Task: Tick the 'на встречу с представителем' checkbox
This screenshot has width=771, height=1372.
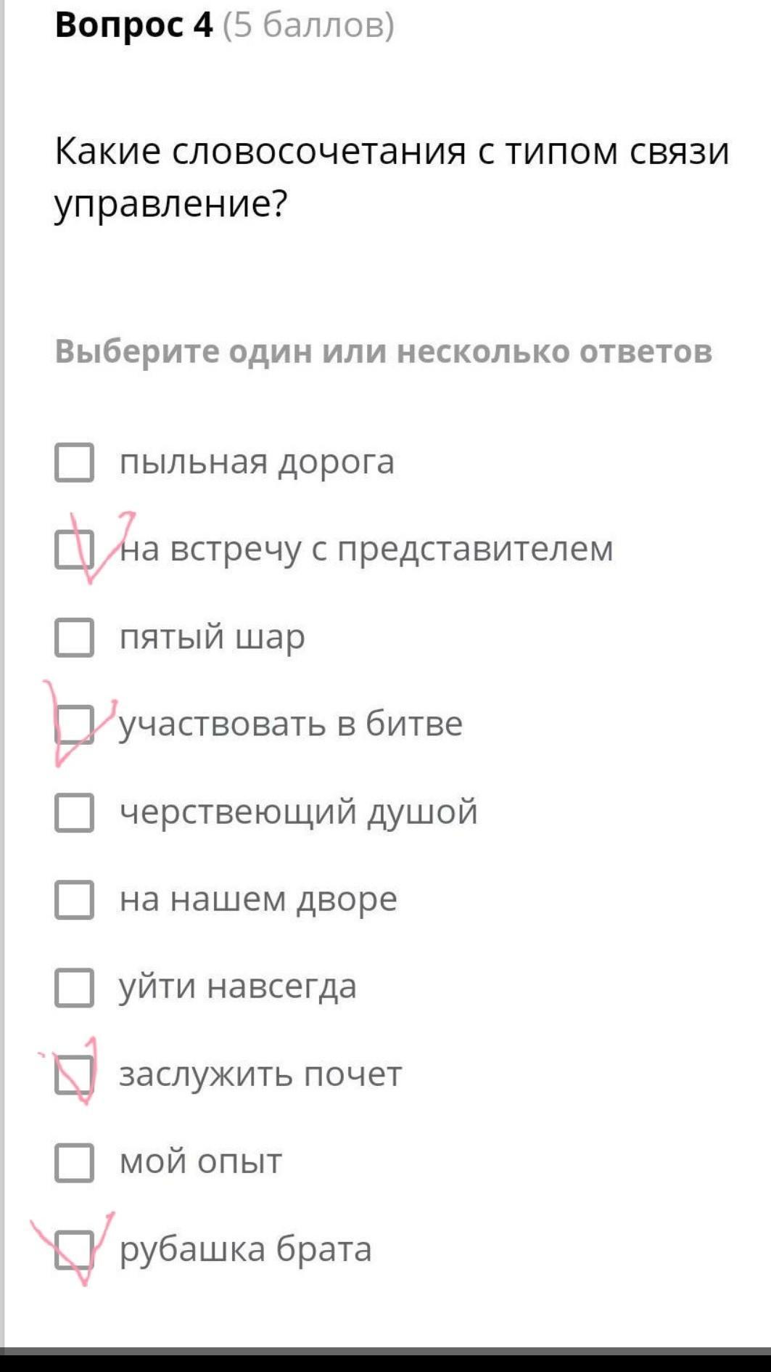Action: click(x=75, y=550)
